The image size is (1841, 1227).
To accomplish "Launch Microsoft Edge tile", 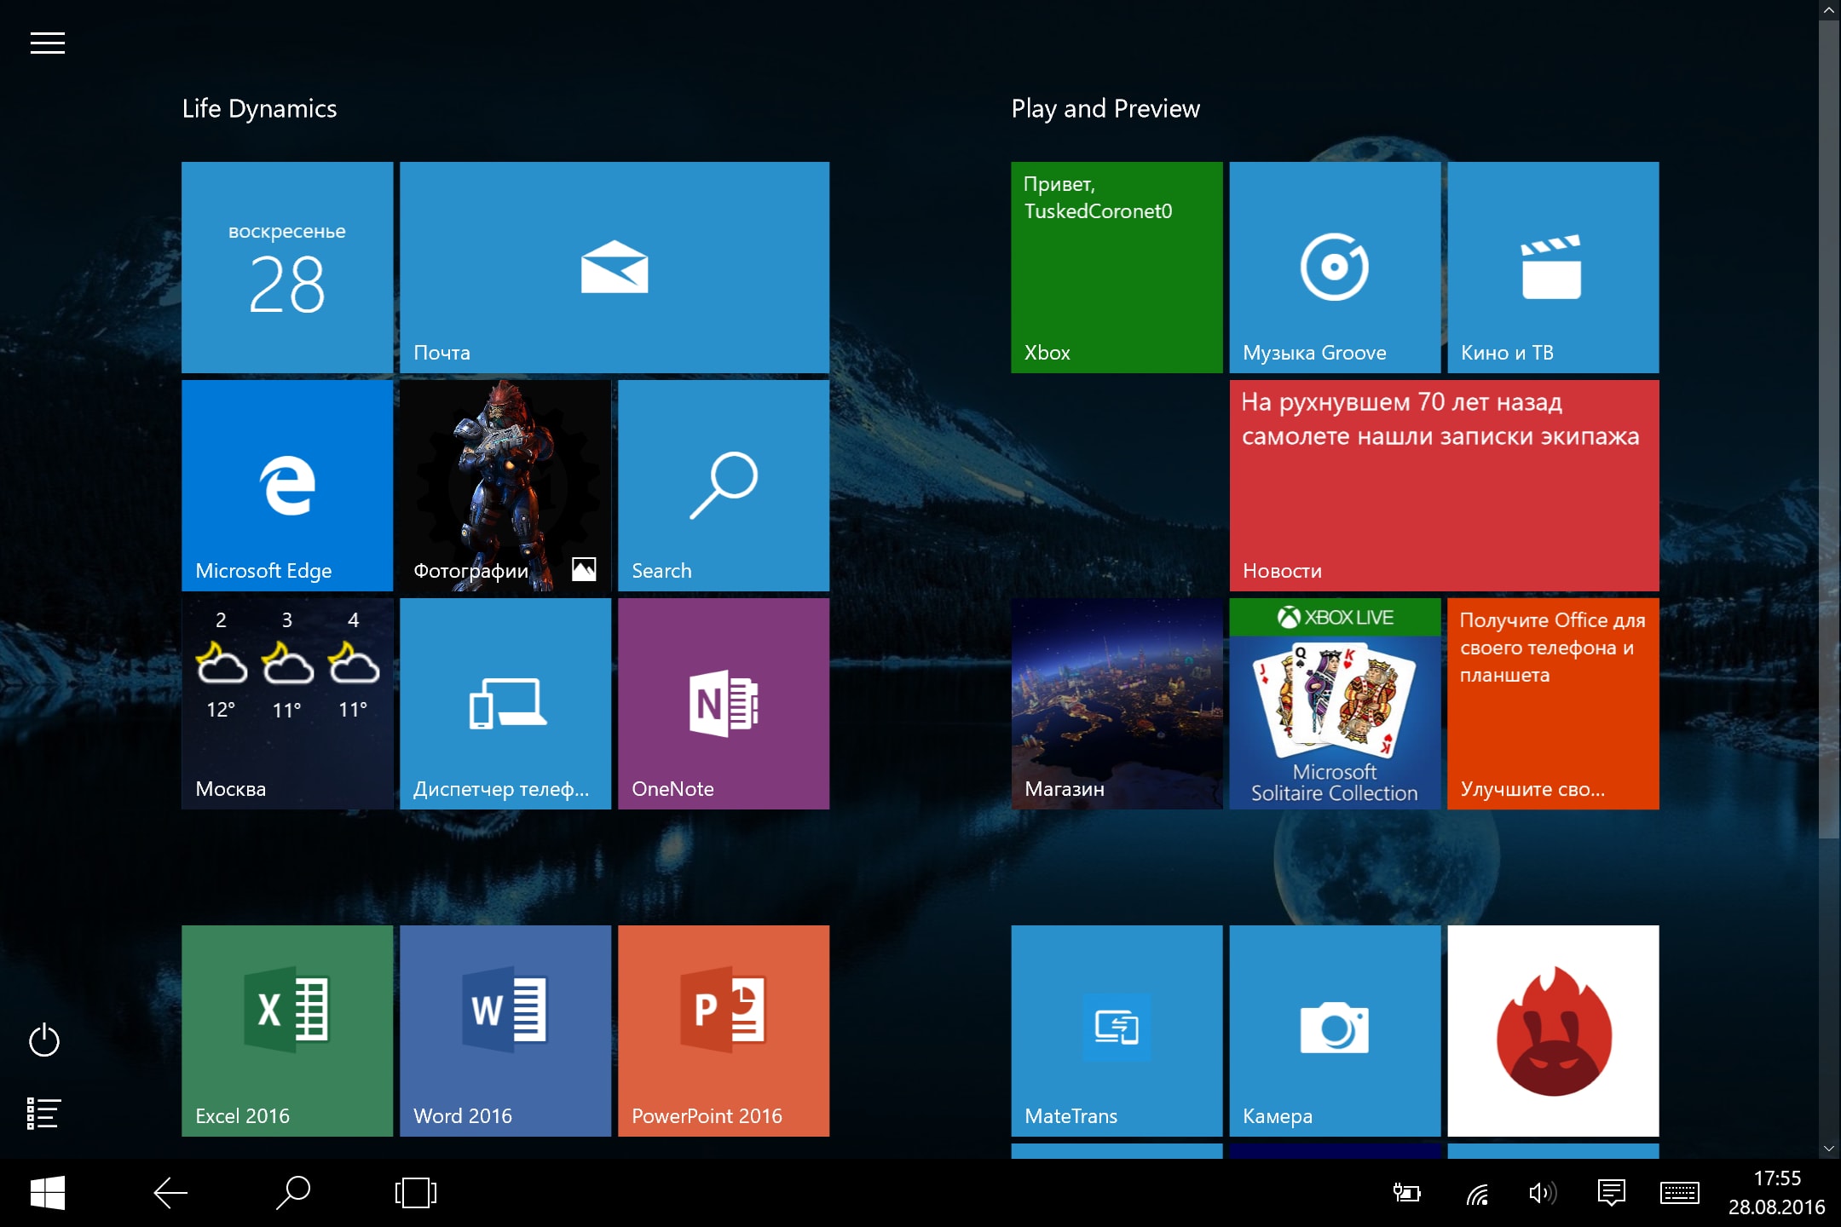I will 287,486.
